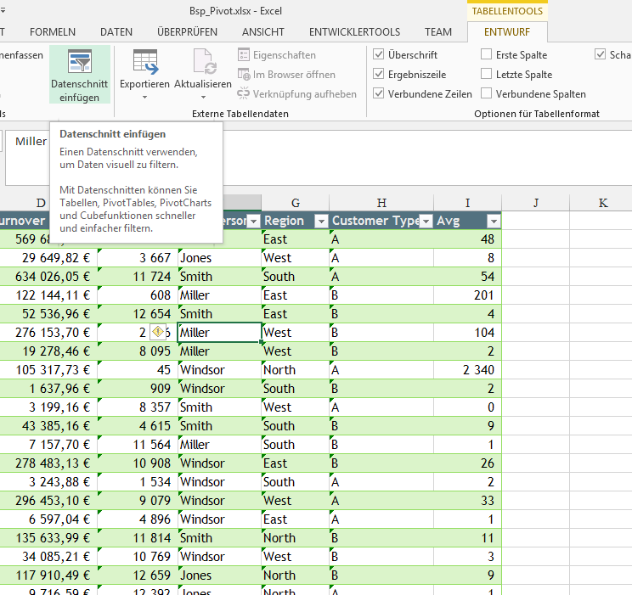This screenshot has height=595, width=632.
Task: Click the yellow error warning indicator icon
Action: click(157, 332)
